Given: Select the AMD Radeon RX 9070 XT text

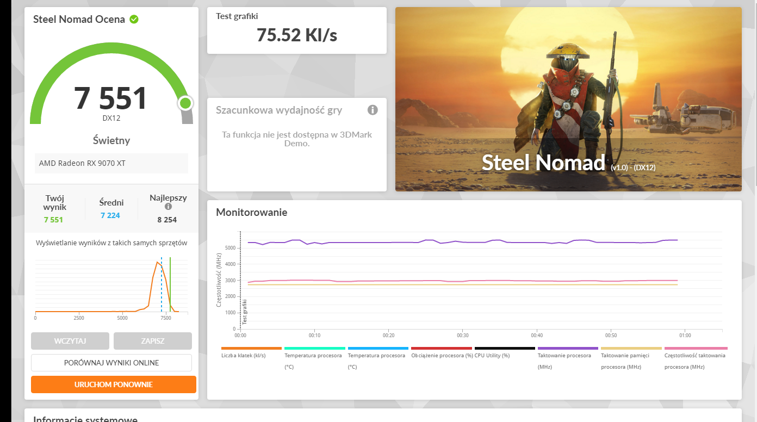Looking at the screenshot, I should point(82,163).
